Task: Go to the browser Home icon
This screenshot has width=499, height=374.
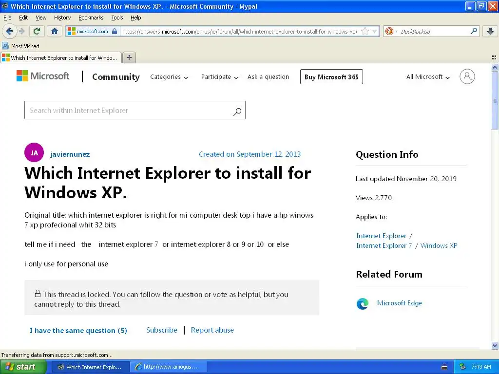Action: [x=55, y=31]
